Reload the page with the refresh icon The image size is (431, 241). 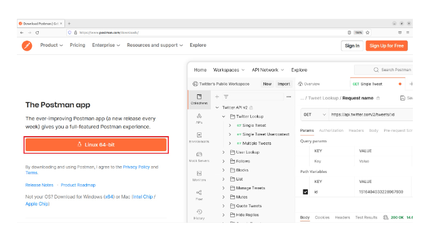click(x=37, y=32)
